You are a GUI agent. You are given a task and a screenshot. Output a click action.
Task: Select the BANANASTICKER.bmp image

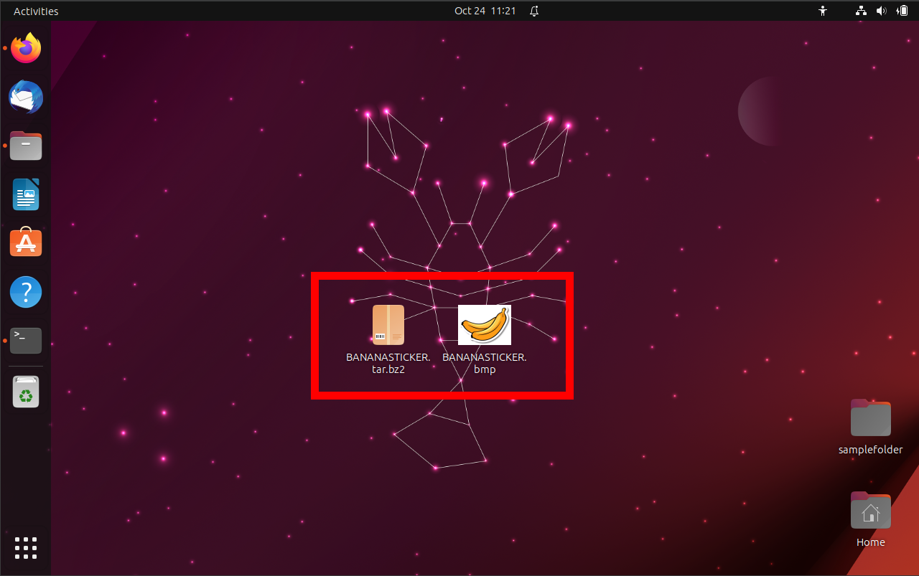[x=484, y=324]
